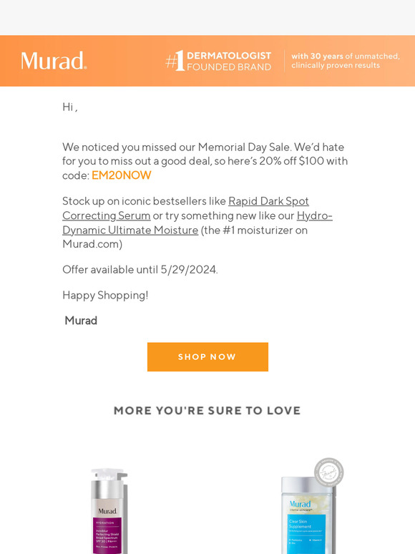The height and width of the screenshot is (554, 415).
Task: Click the orange SHOP NOW button
Action: pyautogui.click(x=207, y=357)
